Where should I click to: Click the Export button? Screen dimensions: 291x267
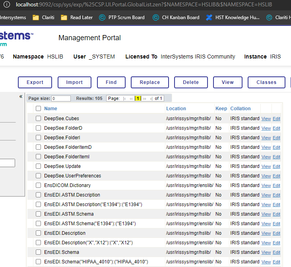35,82
